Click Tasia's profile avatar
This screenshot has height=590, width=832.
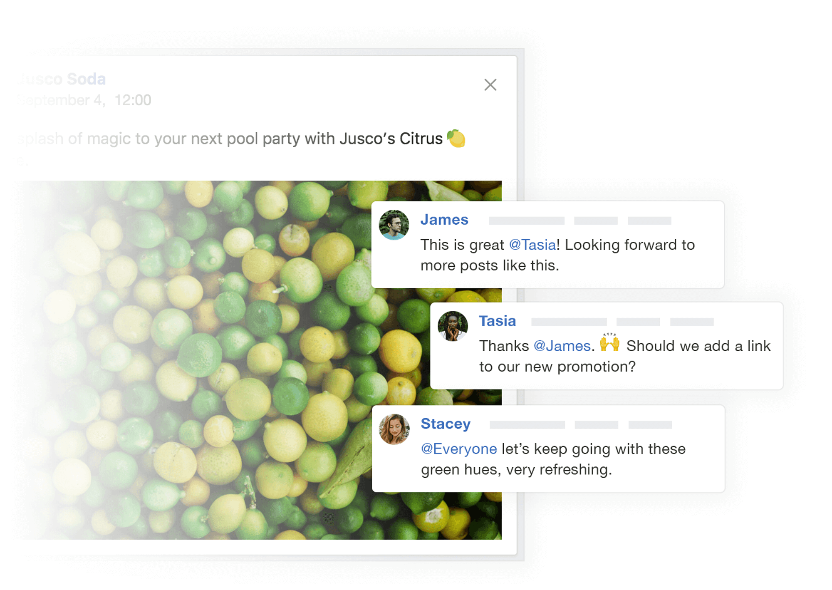[x=453, y=326]
